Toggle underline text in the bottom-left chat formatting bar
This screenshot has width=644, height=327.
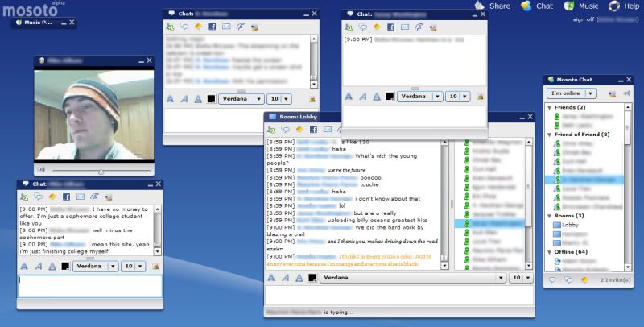(x=53, y=266)
